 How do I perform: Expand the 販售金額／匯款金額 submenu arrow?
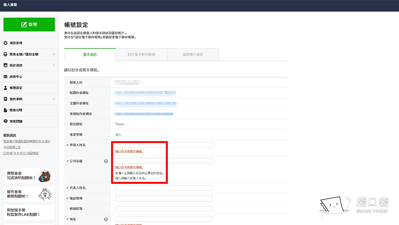coord(53,54)
